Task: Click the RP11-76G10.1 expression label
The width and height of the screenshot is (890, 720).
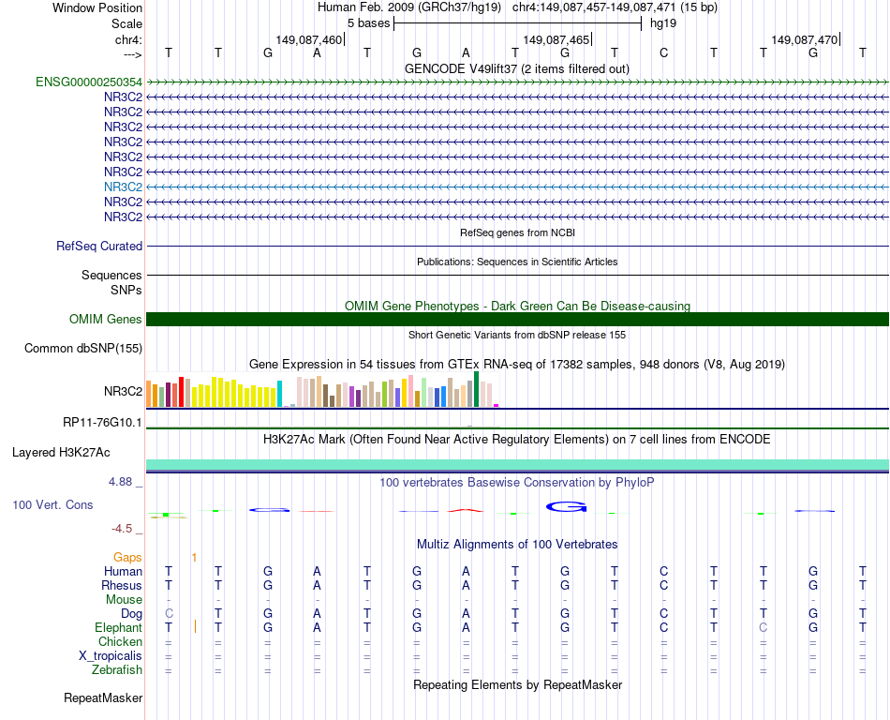Action: click(103, 423)
